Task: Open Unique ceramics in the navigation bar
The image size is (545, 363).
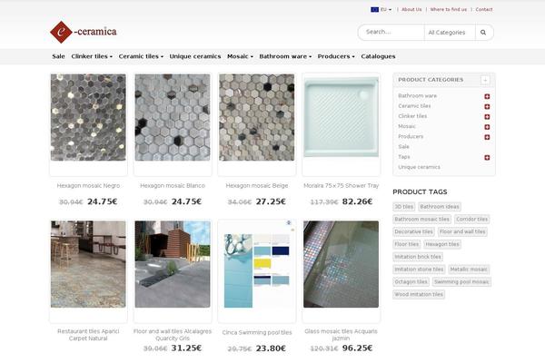Action: [195, 56]
